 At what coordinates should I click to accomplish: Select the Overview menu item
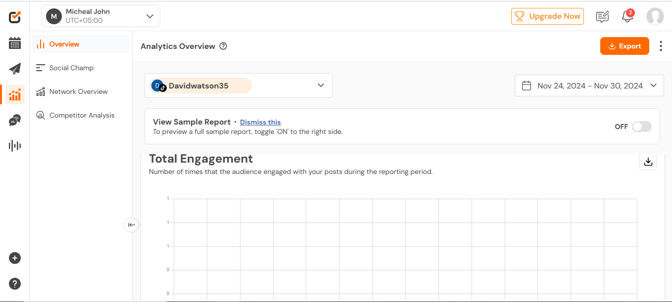tap(81, 44)
